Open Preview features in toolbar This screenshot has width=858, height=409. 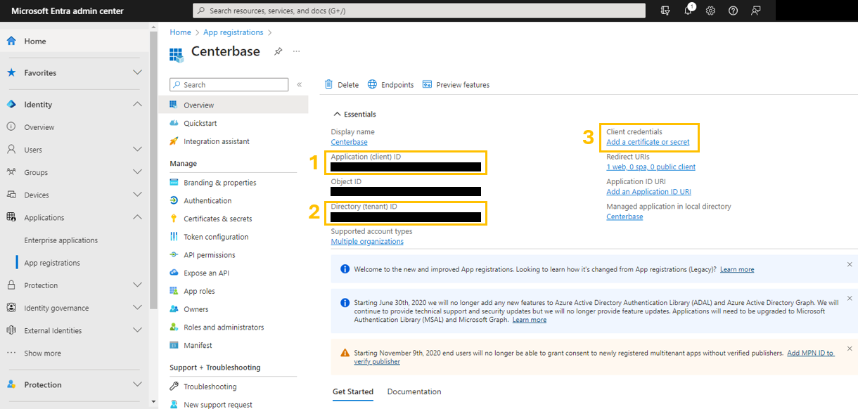[456, 84]
